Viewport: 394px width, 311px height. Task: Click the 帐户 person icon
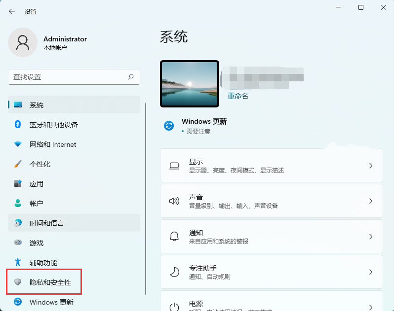[18, 203]
